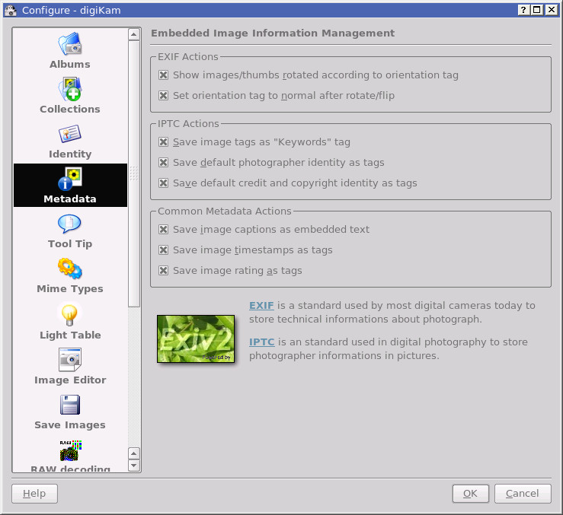Image resolution: width=563 pixels, height=515 pixels.
Task: Open the Image Editor settings icon
Action: (70, 360)
